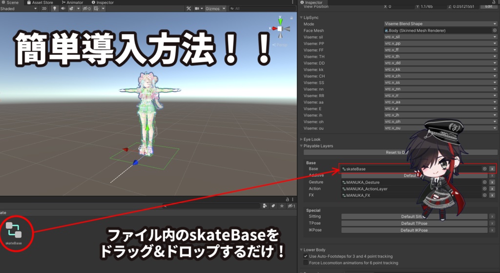Image resolution: width=500 pixels, height=273 pixels.
Task: Click search-by-label tag icon in Project panel
Action: (273, 206)
